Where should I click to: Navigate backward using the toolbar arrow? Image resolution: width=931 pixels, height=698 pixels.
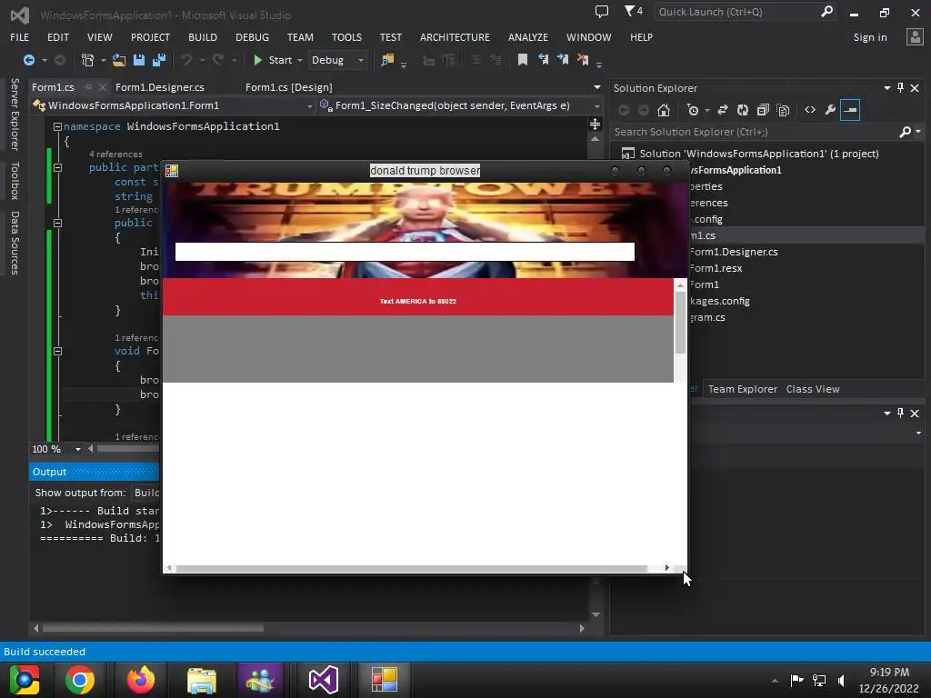pos(28,60)
